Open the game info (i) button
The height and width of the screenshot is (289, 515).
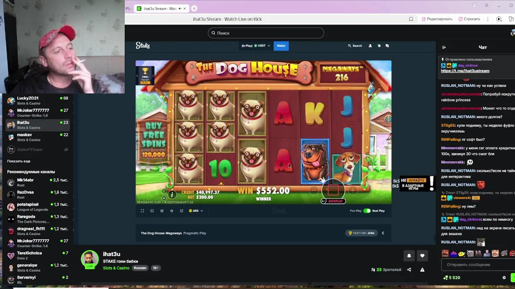pyautogui.click(x=172, y=195)
